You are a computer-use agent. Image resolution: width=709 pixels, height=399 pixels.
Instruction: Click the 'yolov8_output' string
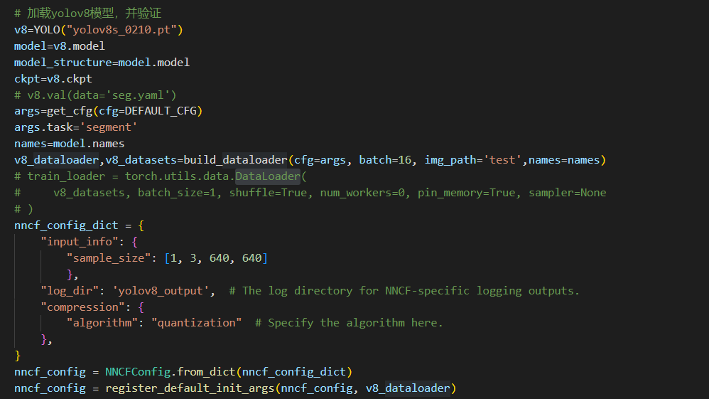[161, 290]
